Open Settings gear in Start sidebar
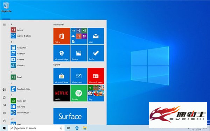Screen dimensions: 210x131 pos(4,113)
